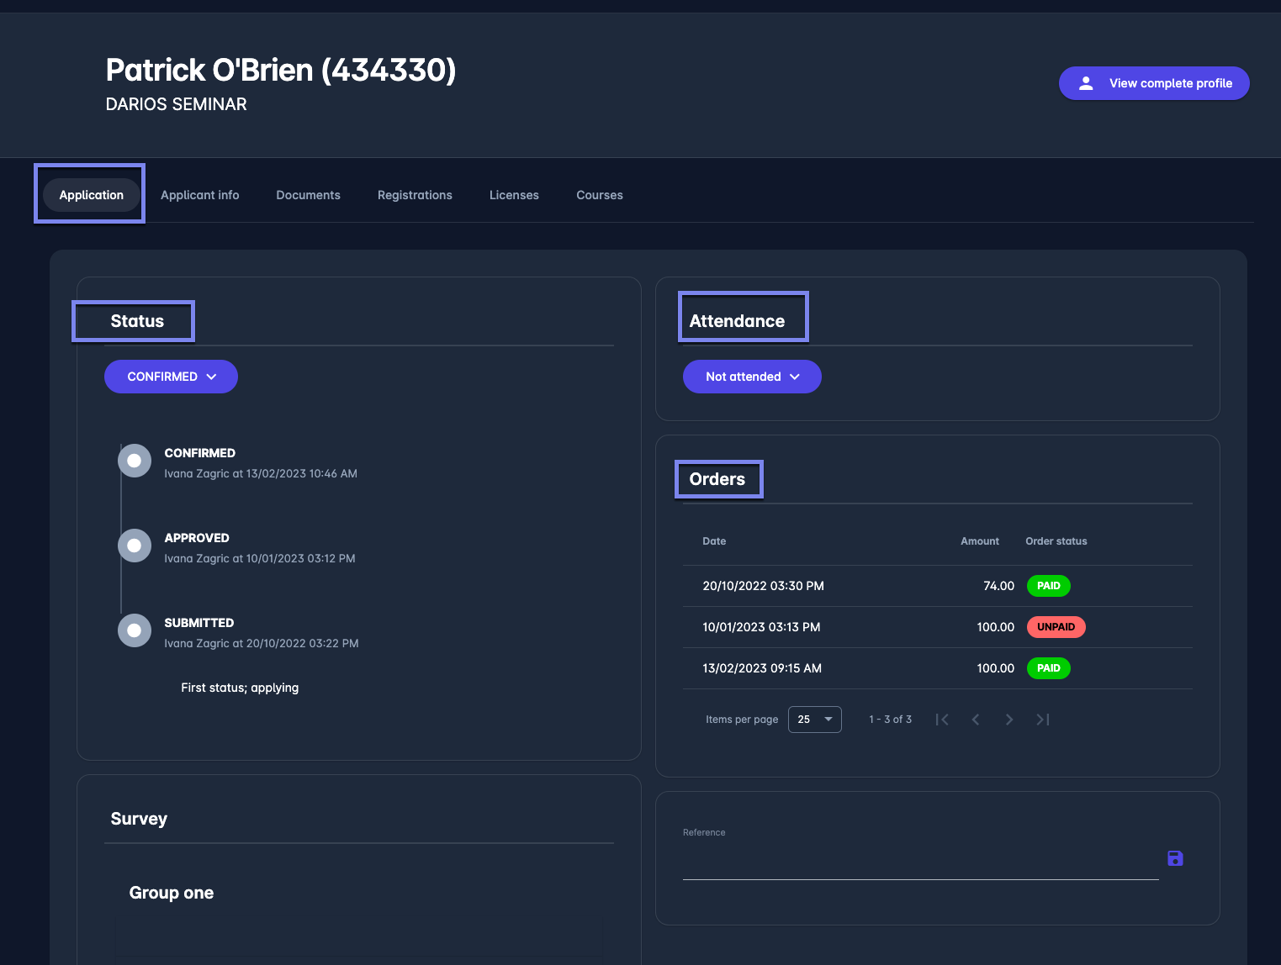Jump to last page of orders
This screenshot has height=965, width=1281.
[1043, 720]
